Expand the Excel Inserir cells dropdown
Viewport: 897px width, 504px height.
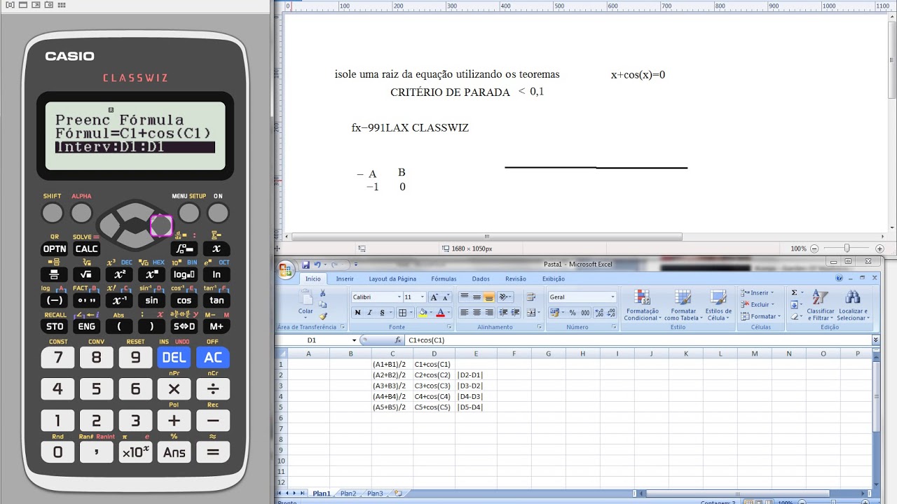coord(772,293)
